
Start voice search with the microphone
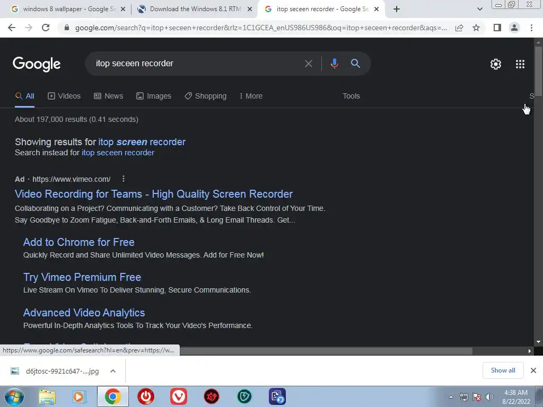(334, 64)
